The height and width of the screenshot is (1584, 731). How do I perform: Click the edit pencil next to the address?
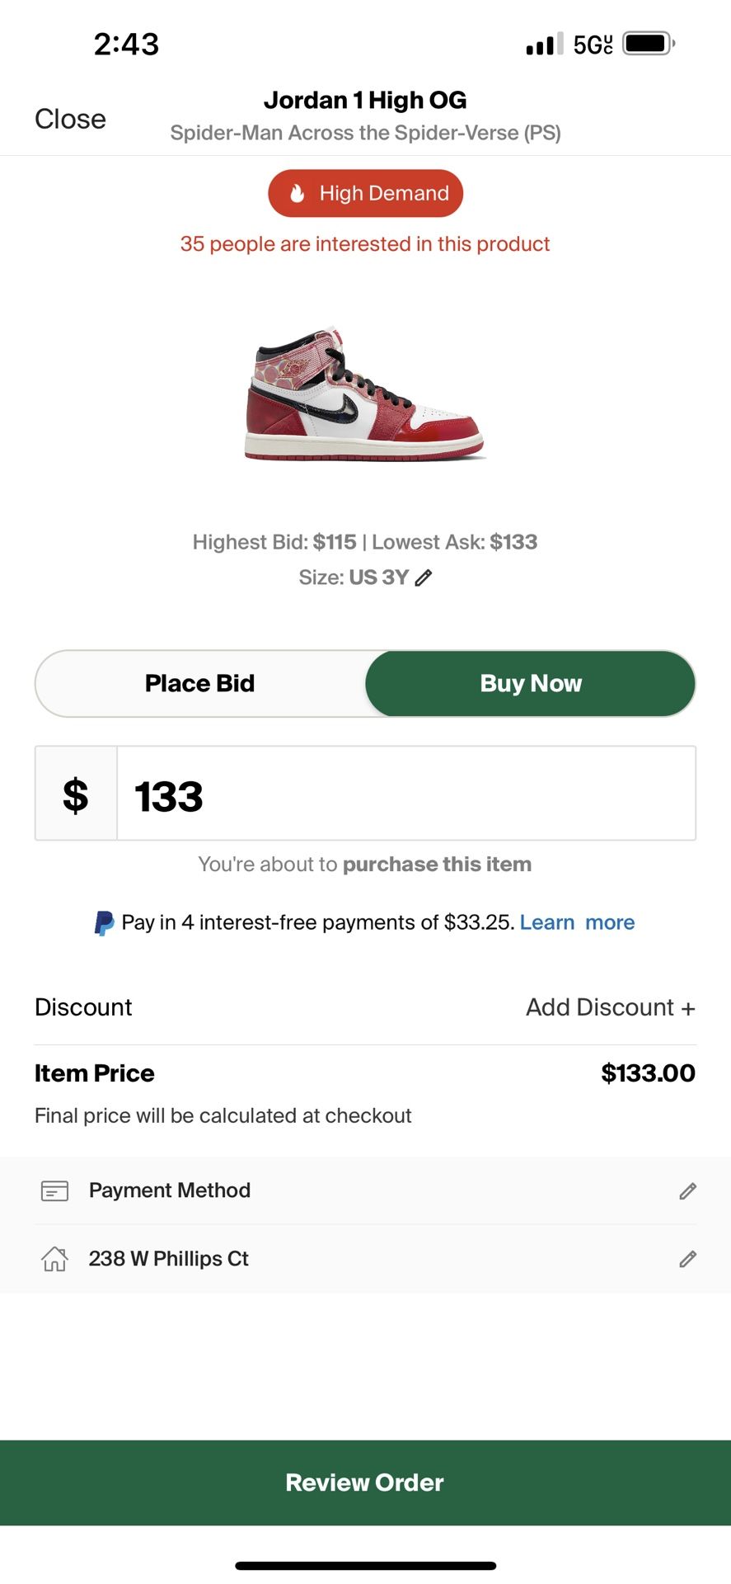click(688, 1259)
